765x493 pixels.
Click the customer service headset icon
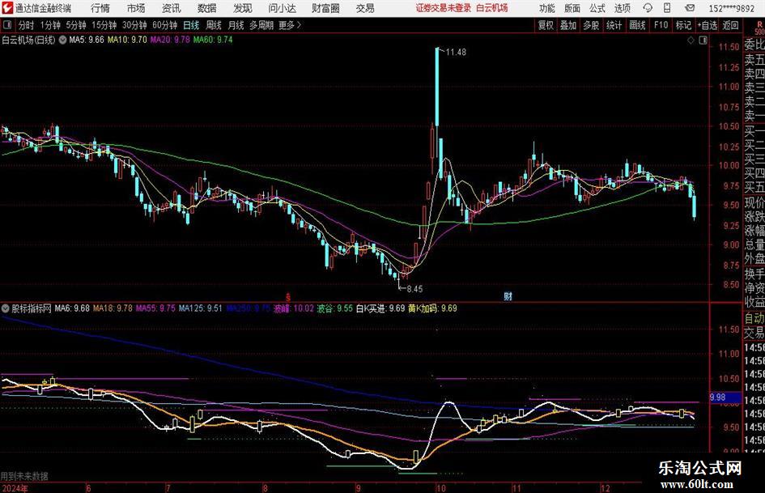coord(648,8)
